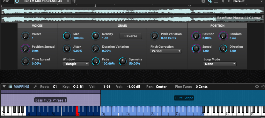Screen dimensions: 265x118
Task: Click the Time Spread knob
Action: click(x=25, y=61)
